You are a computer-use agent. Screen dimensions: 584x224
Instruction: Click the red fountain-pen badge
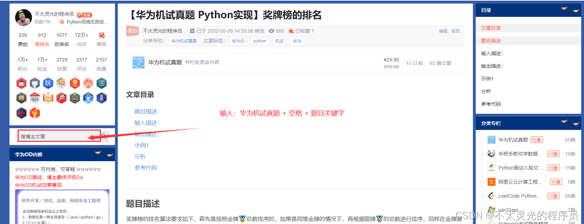[x=62, y=98]
